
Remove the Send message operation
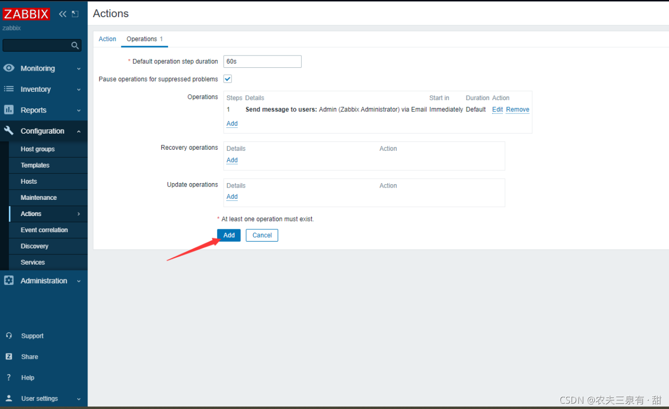(518, 109)
